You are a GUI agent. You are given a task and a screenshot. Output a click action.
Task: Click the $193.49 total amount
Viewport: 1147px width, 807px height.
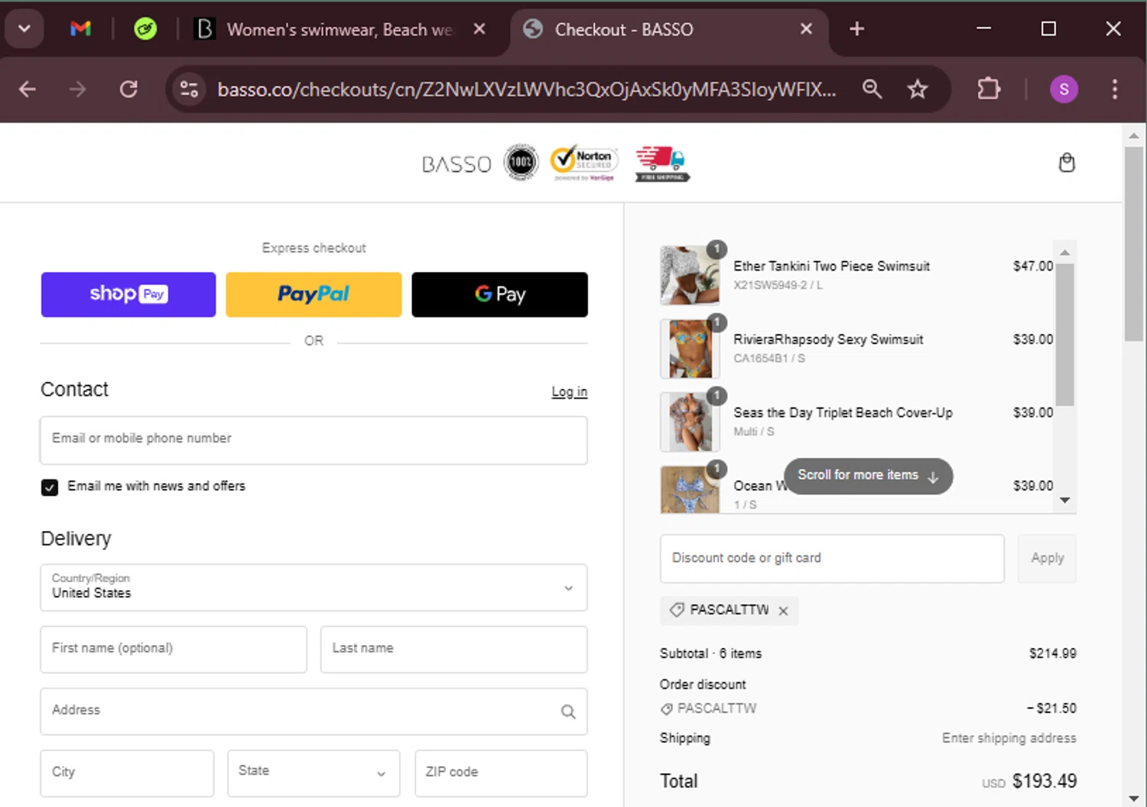pyautogui.click(x=1045, y=781)
